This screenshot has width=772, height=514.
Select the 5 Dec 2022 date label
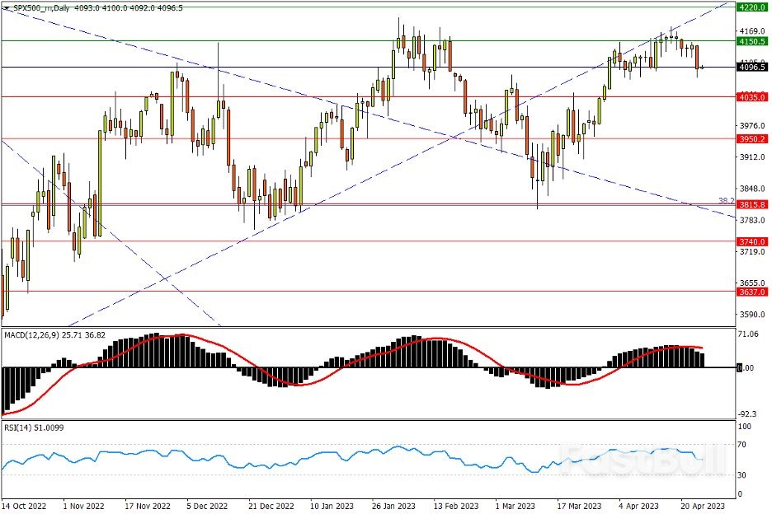point(205,504)
